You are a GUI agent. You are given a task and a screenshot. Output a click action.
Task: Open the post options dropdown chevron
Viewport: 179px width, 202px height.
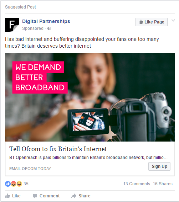point(173,20)
